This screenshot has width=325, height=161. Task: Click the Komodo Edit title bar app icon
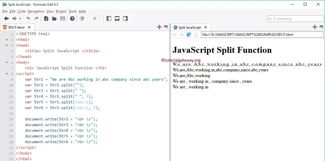tap(4, 4)
